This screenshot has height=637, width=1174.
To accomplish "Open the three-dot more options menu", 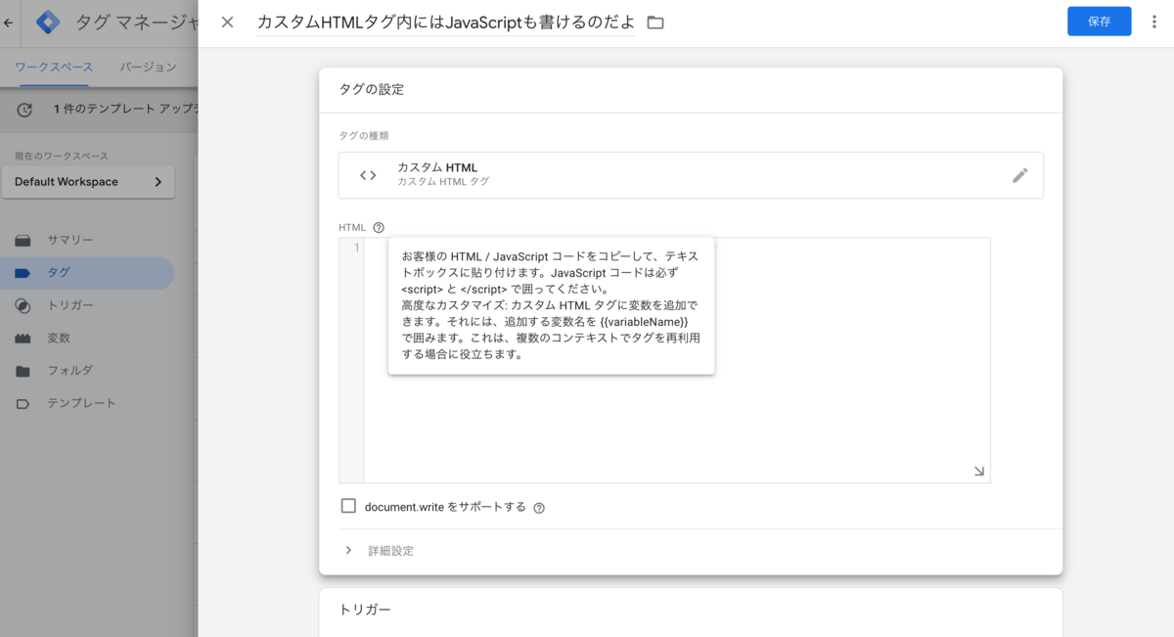I will (1154, 22).
